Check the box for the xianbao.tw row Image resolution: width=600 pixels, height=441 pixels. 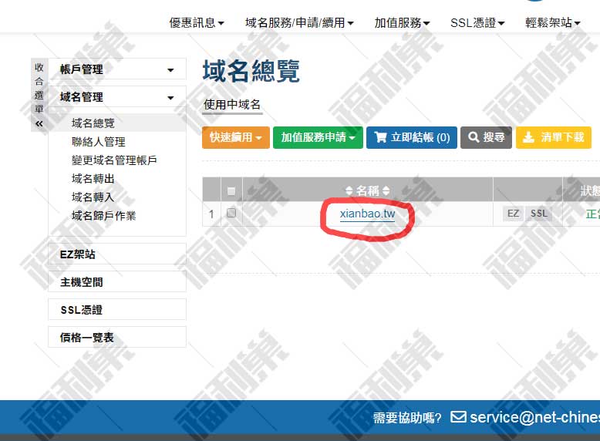coord(231,214)
